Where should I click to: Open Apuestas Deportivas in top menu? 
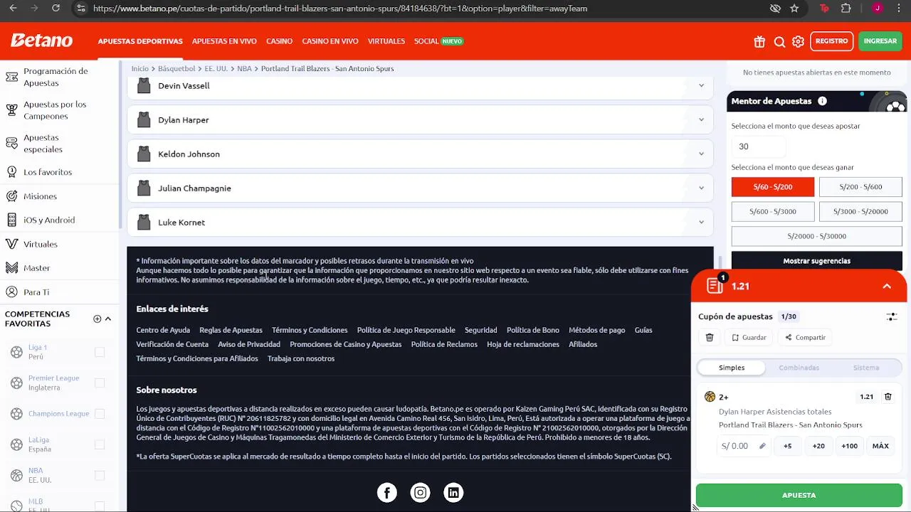(140, 41)
